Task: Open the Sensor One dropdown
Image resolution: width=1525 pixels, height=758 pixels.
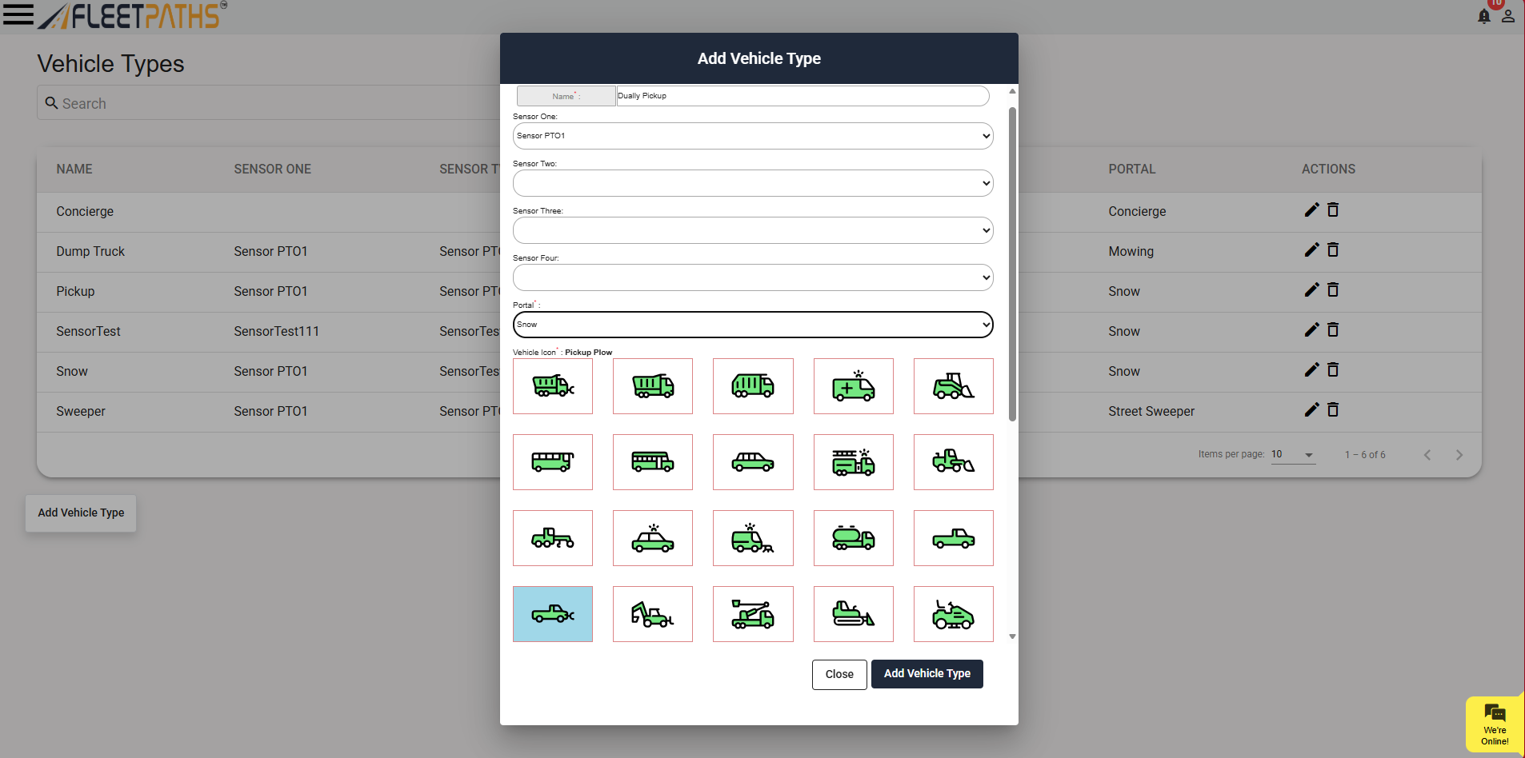Action: point(752,136)
